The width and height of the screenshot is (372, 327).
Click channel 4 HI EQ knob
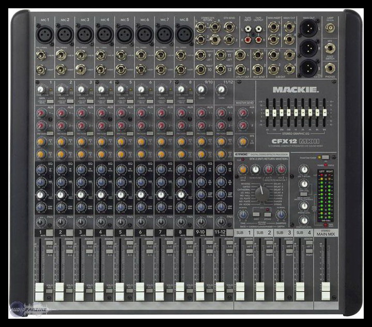point(101,170)
